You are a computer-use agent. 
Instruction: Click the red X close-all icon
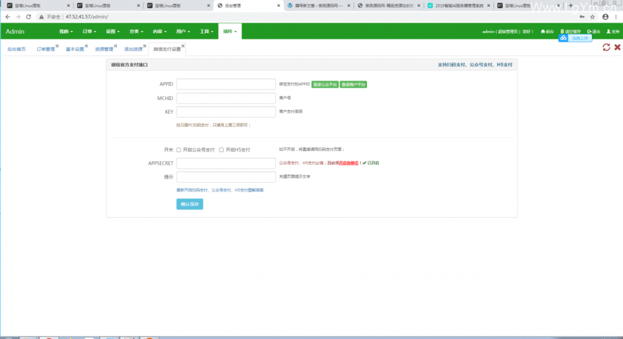617,47
